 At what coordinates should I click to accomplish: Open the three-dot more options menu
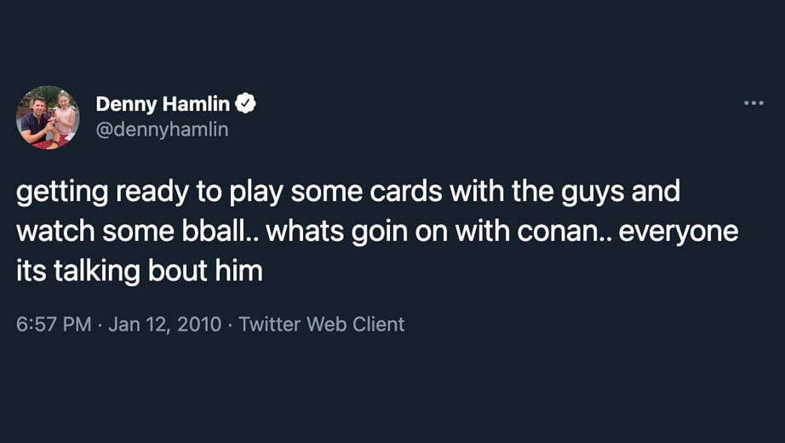tap(753, 103)
